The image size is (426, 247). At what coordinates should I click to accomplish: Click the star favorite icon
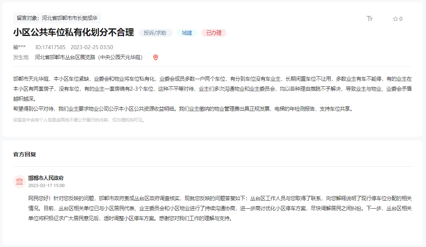pos(395,19)
